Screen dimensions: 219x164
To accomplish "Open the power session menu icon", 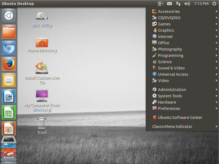I will click(214, 4).
